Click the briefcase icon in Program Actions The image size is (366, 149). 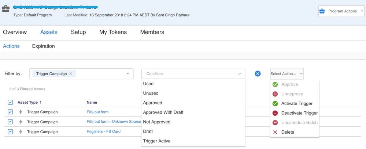322,11
